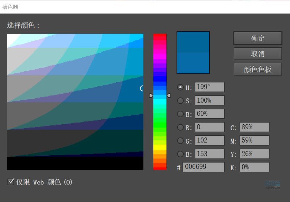290x202 pixels.
Task: Select the H hue radio button
Action: [x=180, y=87]
